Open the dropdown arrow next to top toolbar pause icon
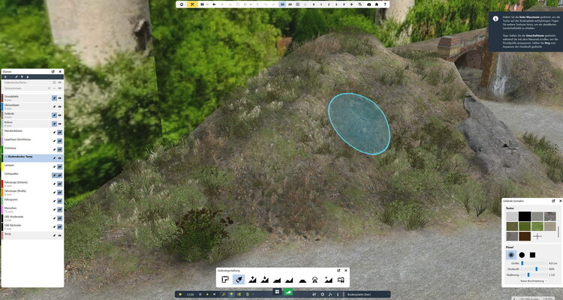This screenshot has width=563, height=300. pos(207,4)
